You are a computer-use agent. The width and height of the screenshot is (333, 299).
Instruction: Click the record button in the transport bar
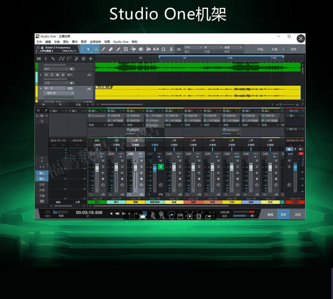[161, 213]
